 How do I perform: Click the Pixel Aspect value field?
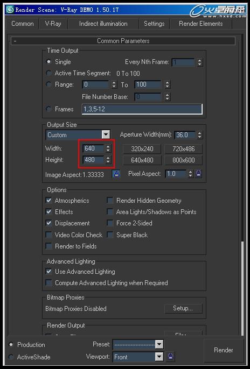(176, 174)
